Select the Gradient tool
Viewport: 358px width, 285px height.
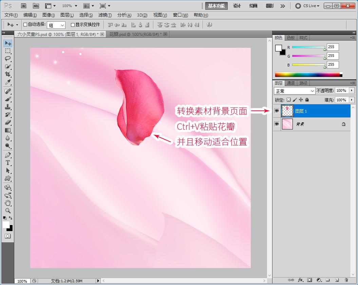pos(8,130)
